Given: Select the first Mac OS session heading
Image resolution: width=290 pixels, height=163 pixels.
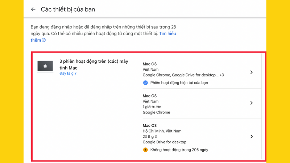Looking at the screenshot, I should (x=150, y=64).
